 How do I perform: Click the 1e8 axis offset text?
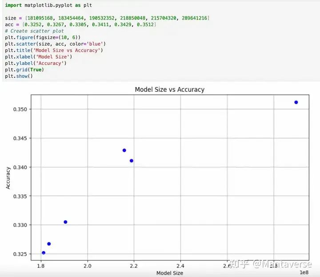click(304, 273)
